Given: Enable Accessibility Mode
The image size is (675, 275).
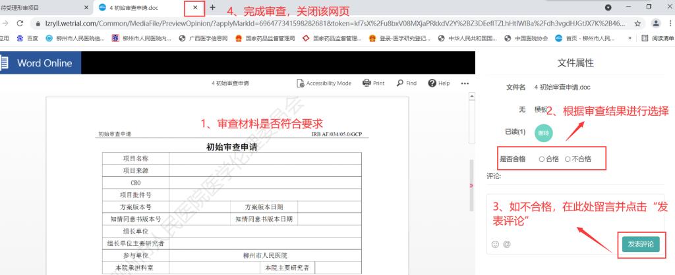Looking at the screenshot, I should pyautogui.click(x=324, y=84).
